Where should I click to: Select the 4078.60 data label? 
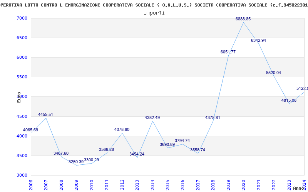tap(122, 129)
